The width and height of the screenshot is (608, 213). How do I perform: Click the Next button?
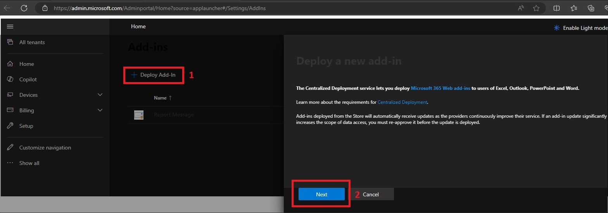point(321,194)
